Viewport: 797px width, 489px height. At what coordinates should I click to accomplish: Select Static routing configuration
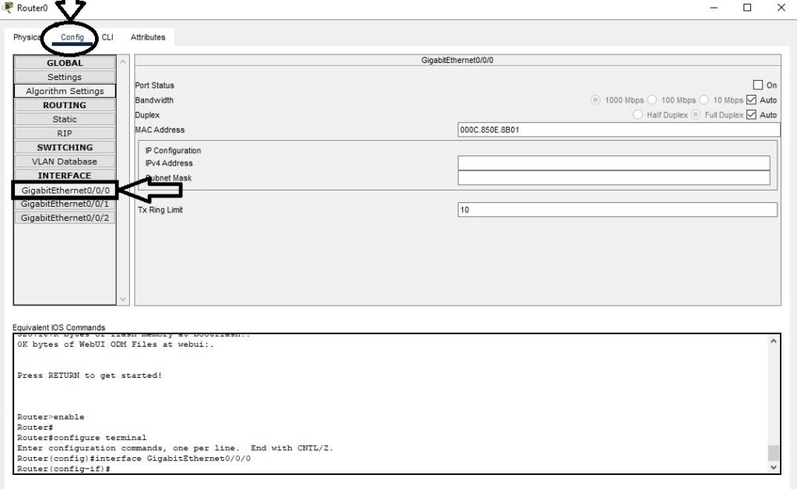coord(65,118)
